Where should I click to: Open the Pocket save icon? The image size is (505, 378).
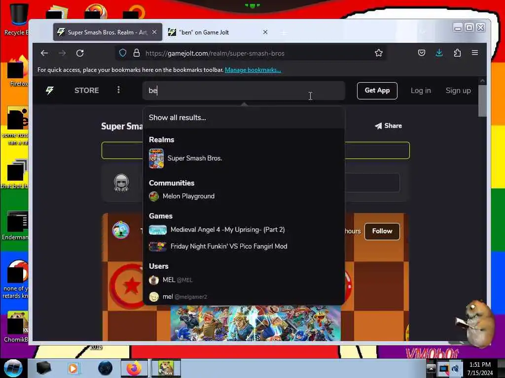tap(421, 53)
